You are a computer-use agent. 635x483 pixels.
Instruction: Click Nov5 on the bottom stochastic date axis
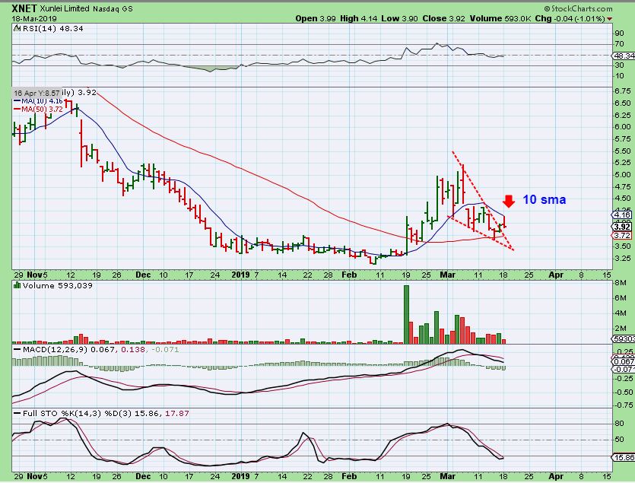[37, 476]
